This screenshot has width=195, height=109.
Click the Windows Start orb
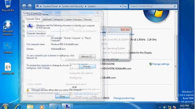(x=5, y=107)
